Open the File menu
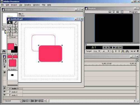Viewport: 140px width, 105px height. coord(3,5)
